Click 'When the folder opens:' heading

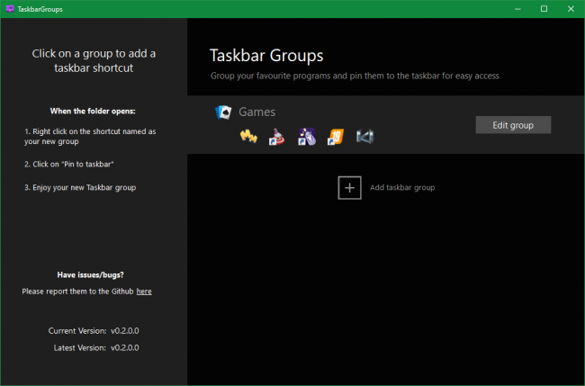click(93, 112)
